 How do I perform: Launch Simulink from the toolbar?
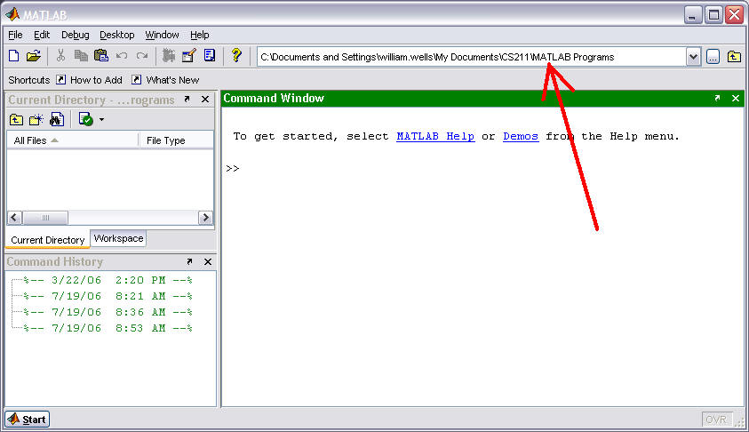click(169, 56)
